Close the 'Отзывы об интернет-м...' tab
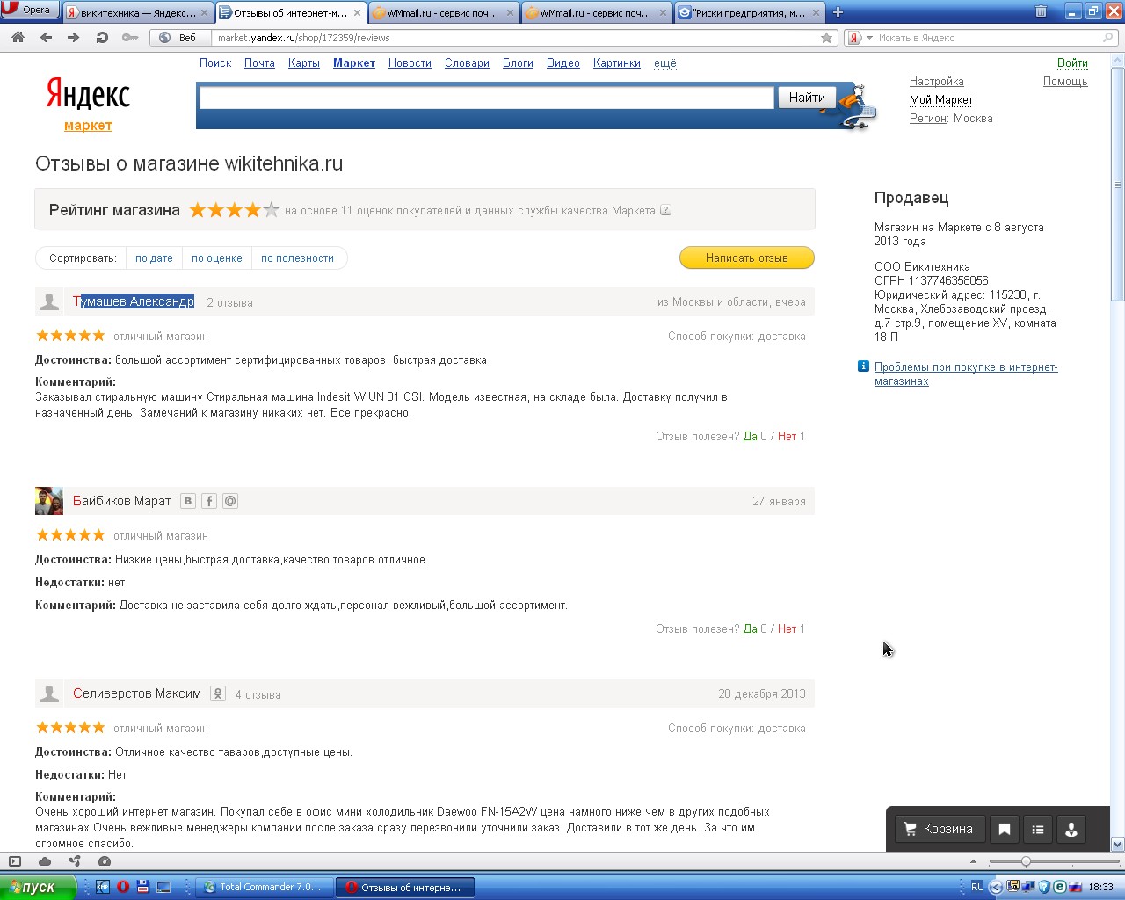Screen dimensions: 1125x900 tap(357, 13)
